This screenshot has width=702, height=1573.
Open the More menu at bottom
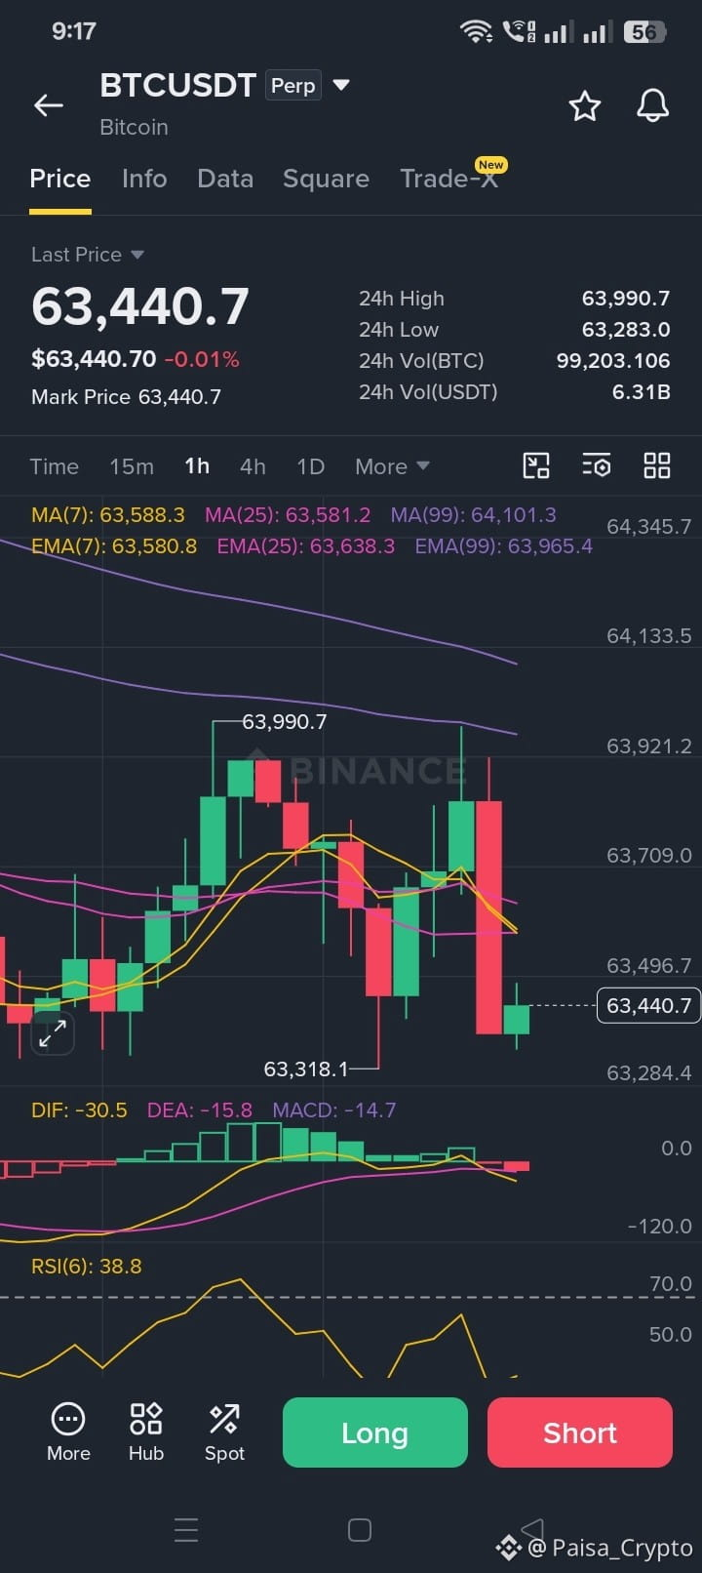tap(68, 1432)
